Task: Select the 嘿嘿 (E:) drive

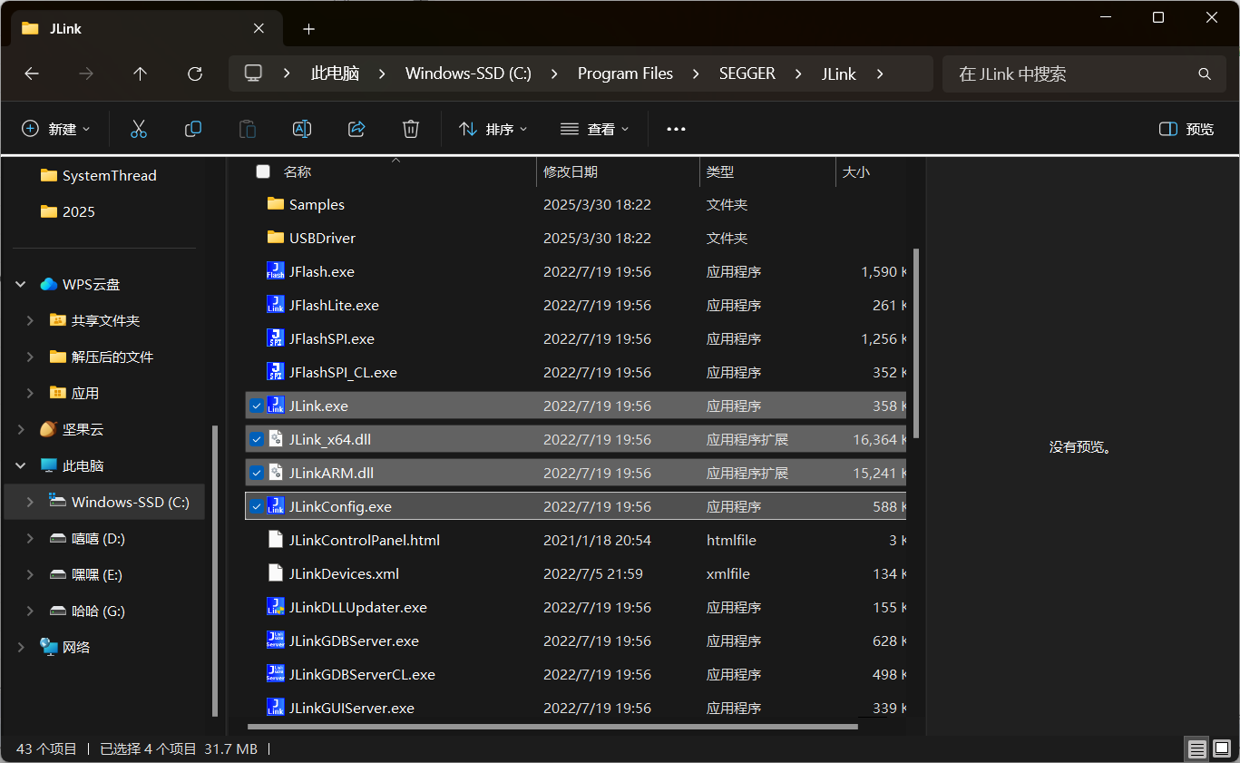Action: click(98, 574)
